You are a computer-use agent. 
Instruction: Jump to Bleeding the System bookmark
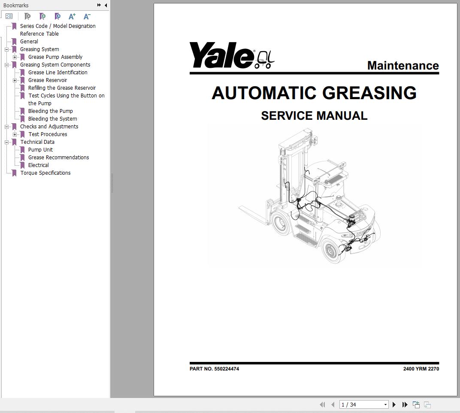(52, 118)
